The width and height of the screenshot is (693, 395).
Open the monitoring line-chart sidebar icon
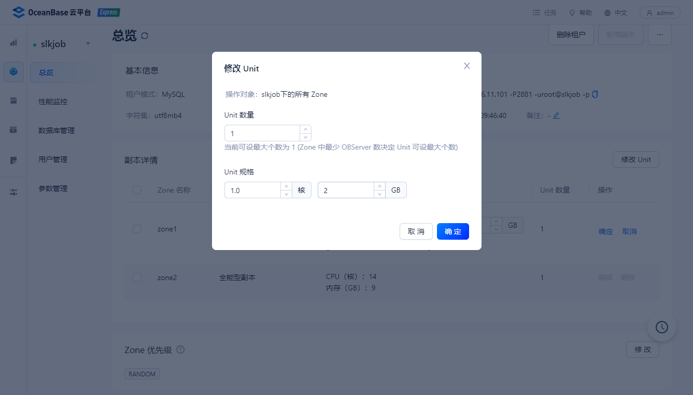13,100
